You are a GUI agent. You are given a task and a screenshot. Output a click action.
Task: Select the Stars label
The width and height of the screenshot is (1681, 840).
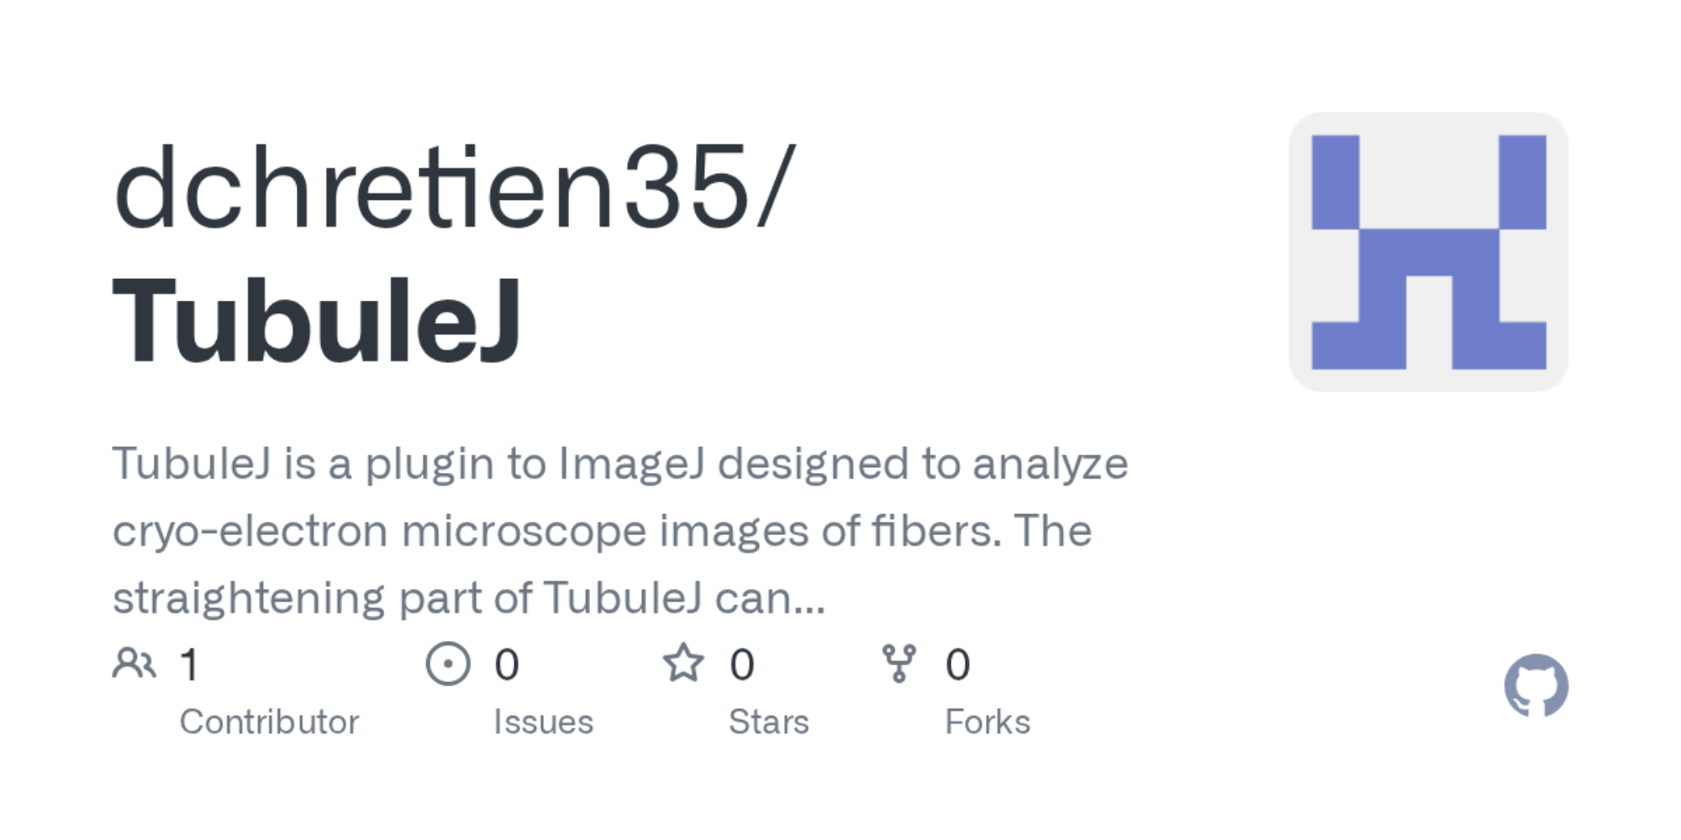[768, 722]
